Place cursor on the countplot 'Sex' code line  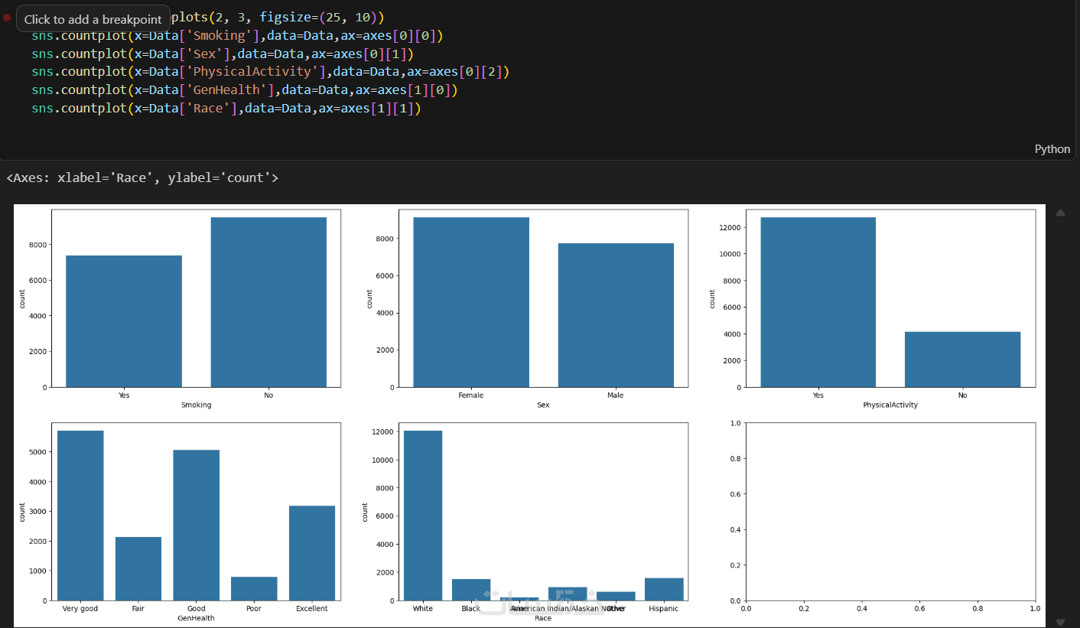tap(223, 54)
